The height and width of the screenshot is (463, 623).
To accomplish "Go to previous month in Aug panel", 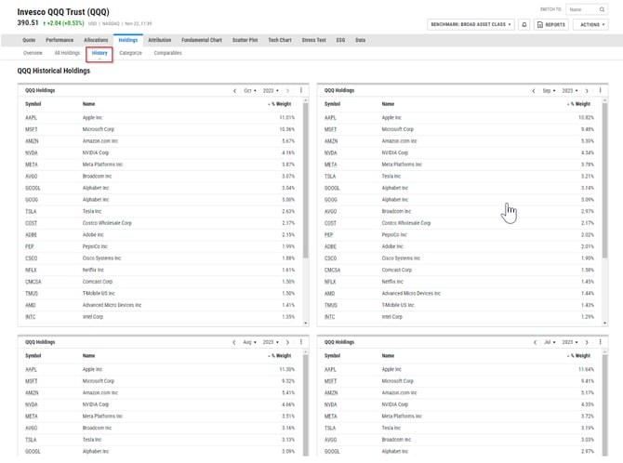I will click(x=234, y=342).
